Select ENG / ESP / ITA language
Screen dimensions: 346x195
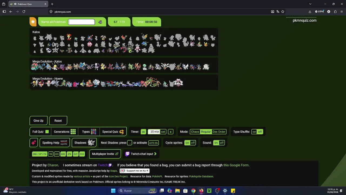pyautogui.click(x=39, y=154)
